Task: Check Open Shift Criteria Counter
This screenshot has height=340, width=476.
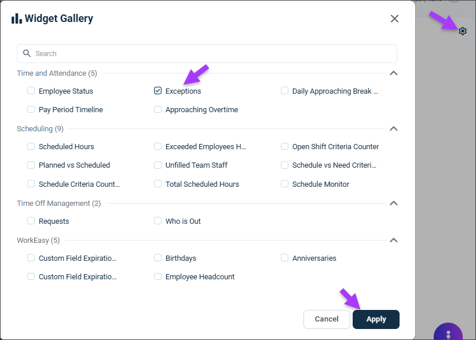Action: pos(284,146)
